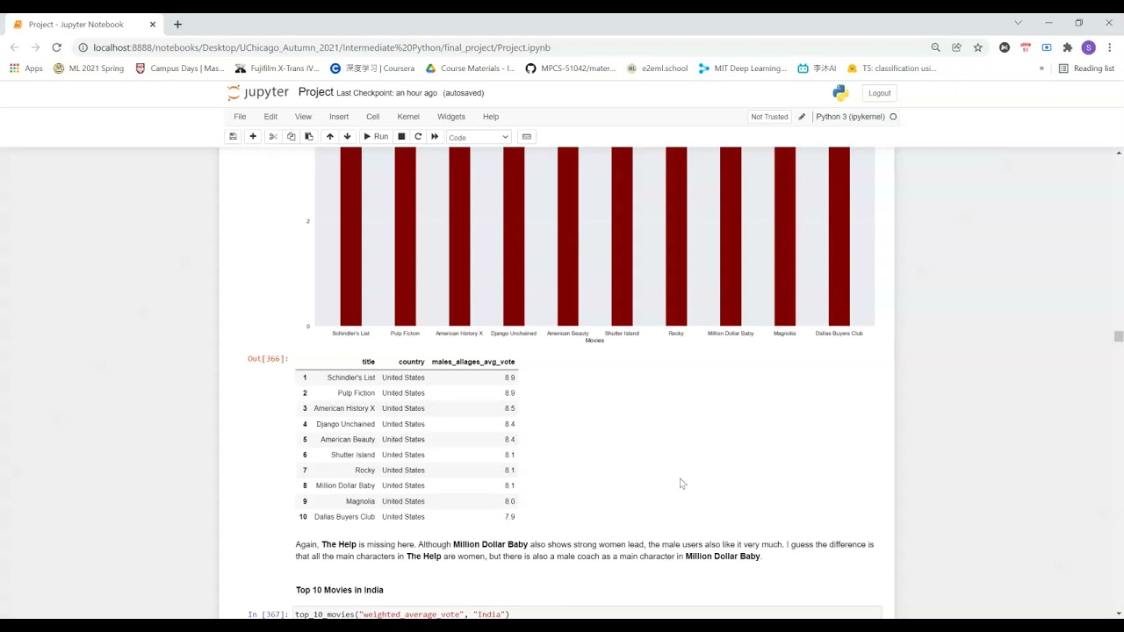Screen dimensions: 1124x632
Task: Click the males_allages_avg_vote column header
Action: [x=473, y=362]
